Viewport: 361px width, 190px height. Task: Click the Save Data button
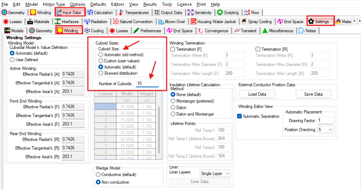[313, 94]
